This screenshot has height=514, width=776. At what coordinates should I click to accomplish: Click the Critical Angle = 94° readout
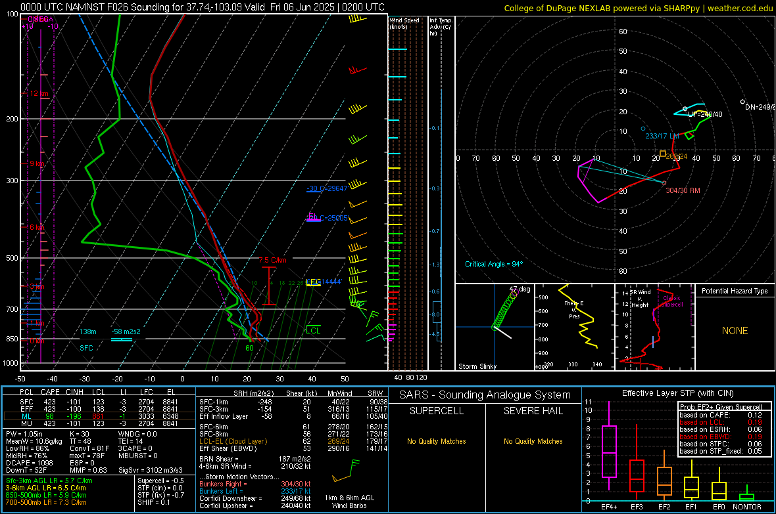click(x=493, y=264)
